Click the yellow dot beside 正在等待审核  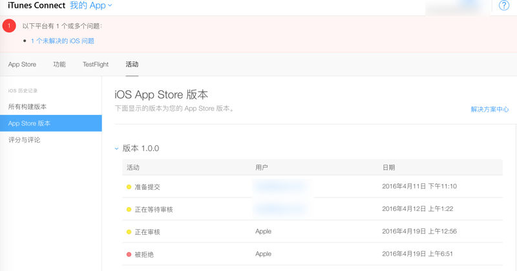tap(129, 210)
